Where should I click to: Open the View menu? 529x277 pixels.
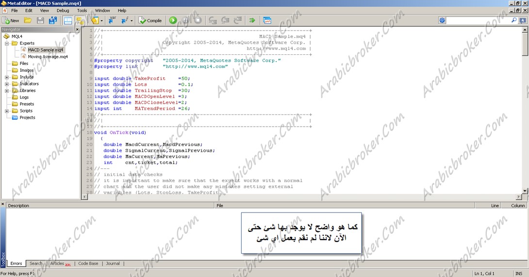[x=45, y=11]
